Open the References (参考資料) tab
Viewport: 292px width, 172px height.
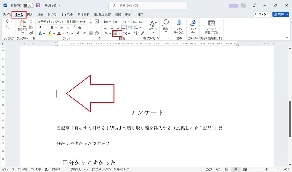click(x=84, y=14)
